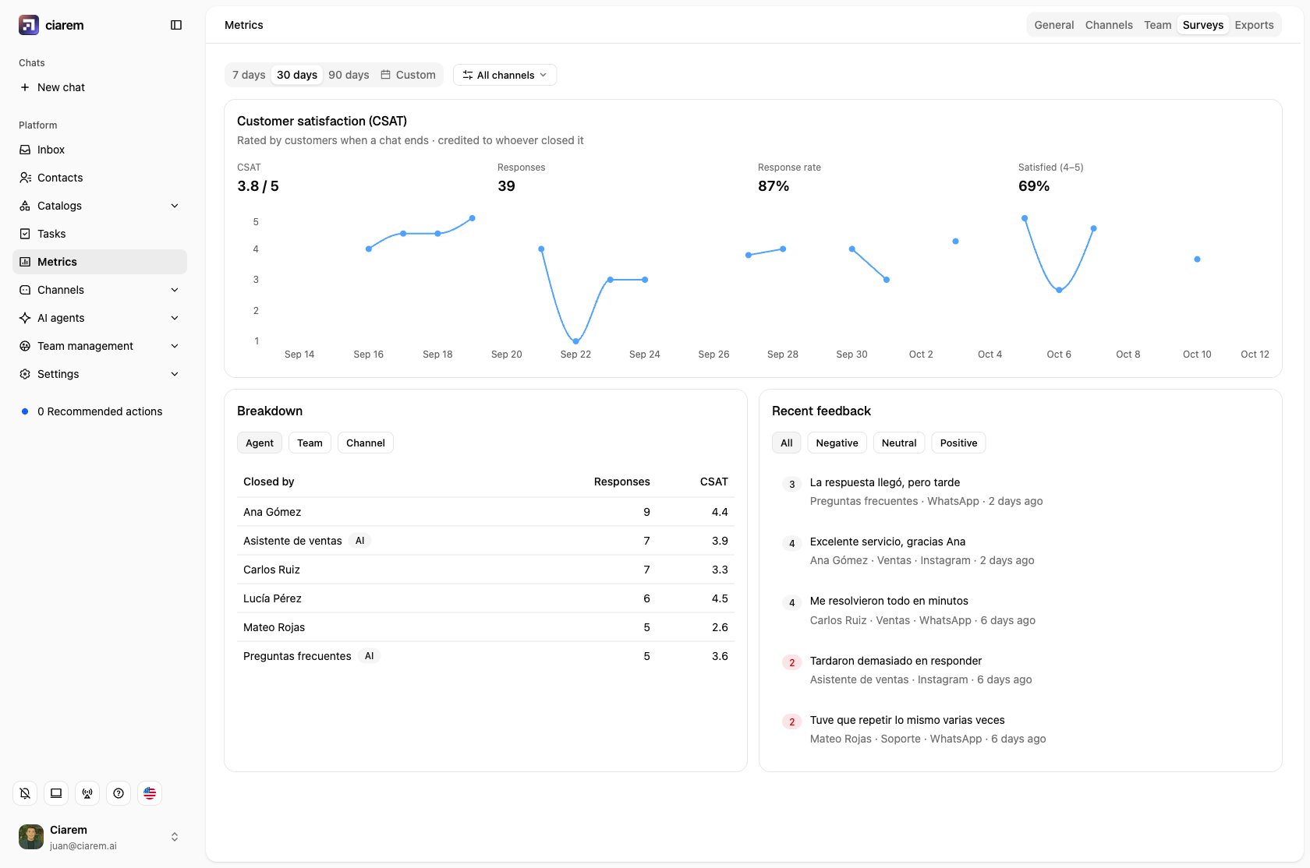
Task: Open the help question-mark icon
Action: (119, 793)
